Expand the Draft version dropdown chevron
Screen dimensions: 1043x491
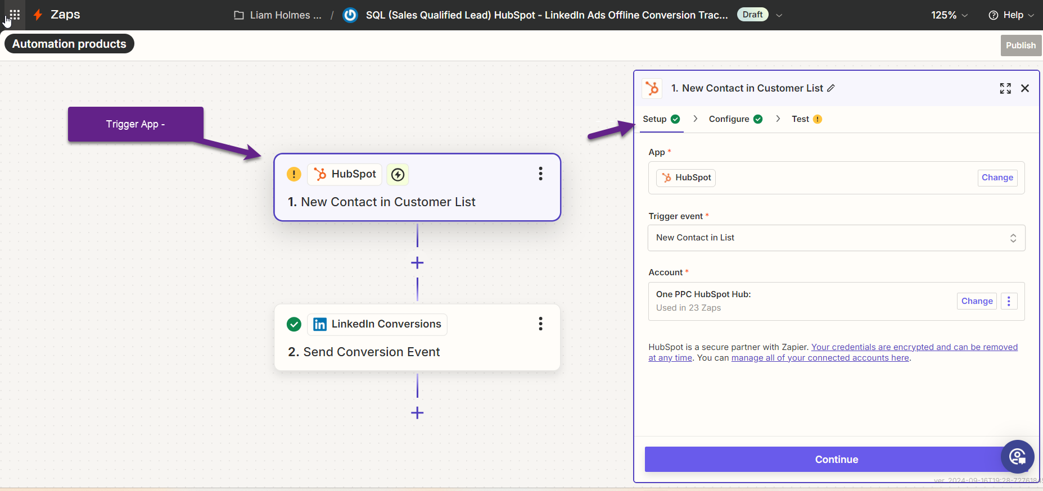tap(779, 15)
